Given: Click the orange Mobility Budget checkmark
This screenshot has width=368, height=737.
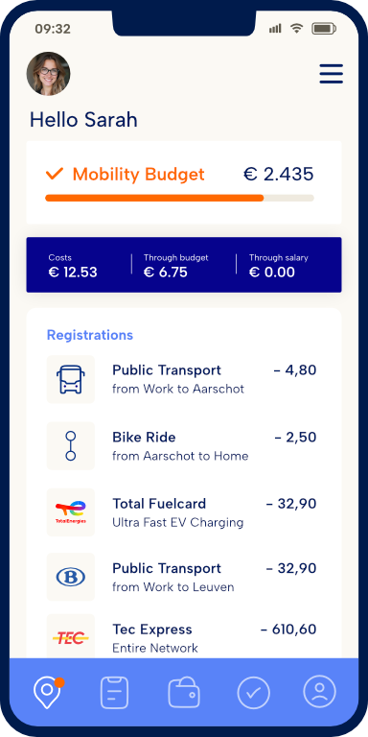Looking at the screenshot, I should coord(55,175).
